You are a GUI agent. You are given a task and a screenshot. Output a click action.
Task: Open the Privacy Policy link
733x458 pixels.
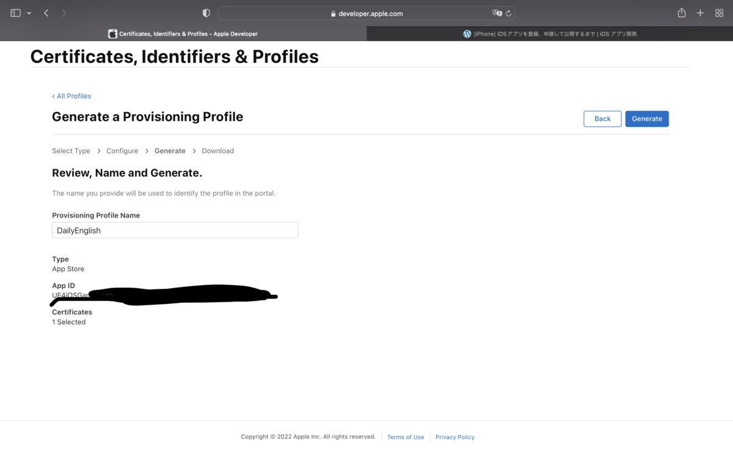tap(454, 437)
